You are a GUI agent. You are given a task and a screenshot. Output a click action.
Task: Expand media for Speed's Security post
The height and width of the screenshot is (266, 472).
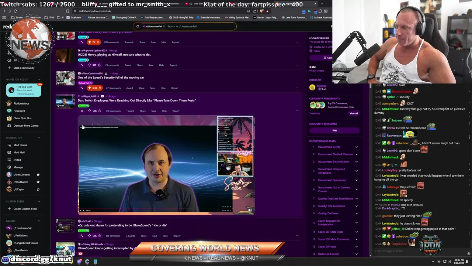pyautogui.click(x=82, y=88)
